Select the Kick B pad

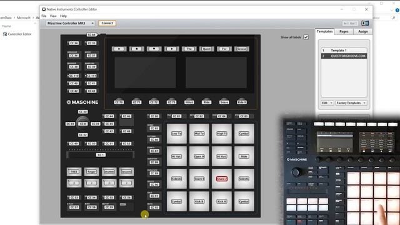pos(199,201)
